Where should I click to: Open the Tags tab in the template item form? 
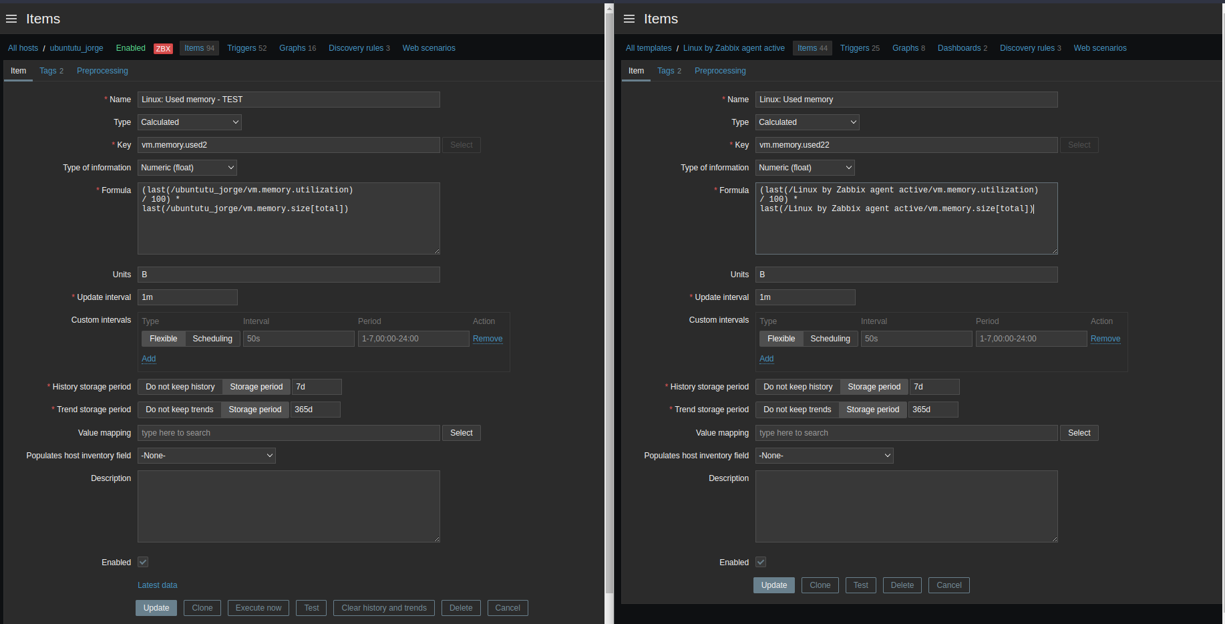click(x=669, y=71)
